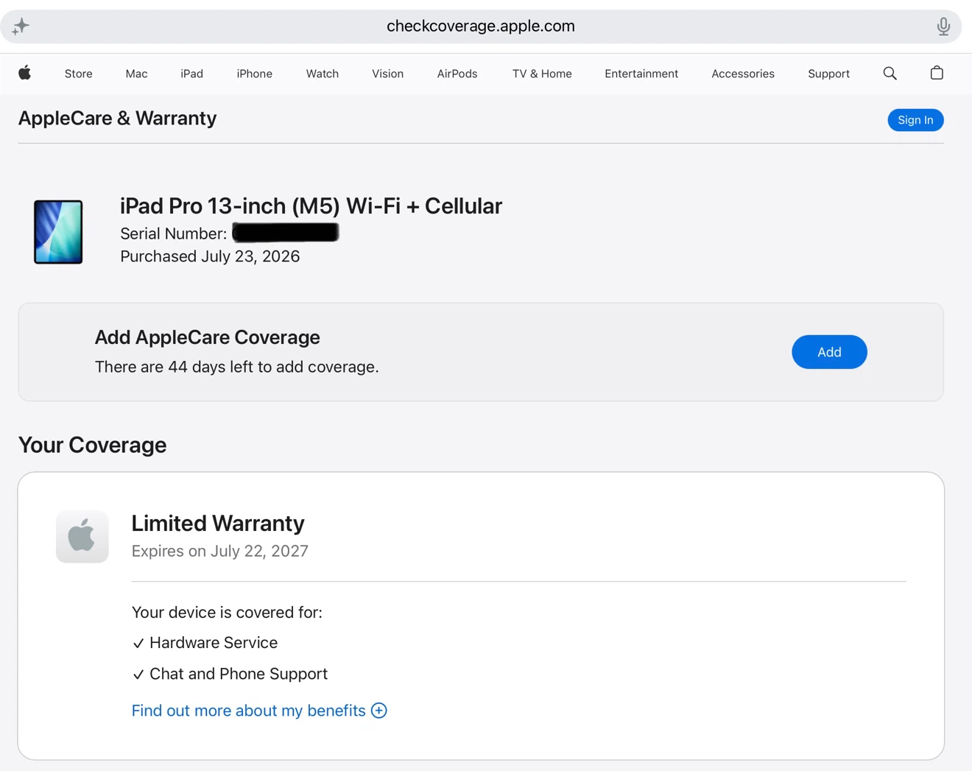Open the Store menu
This screenshot has width=972, height=771.
point(79,74)
